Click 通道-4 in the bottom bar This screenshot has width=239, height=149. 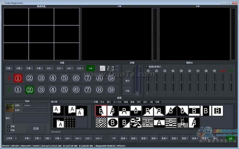click(x=154, y=138)
